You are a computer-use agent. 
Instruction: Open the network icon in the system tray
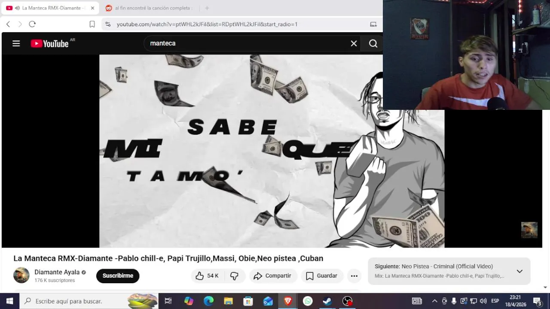(x=473, y=301)
